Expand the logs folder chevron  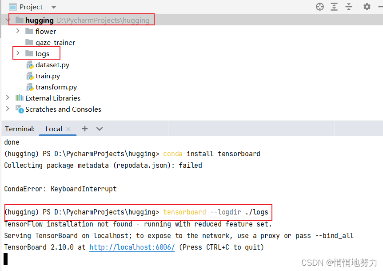[18, 53]
